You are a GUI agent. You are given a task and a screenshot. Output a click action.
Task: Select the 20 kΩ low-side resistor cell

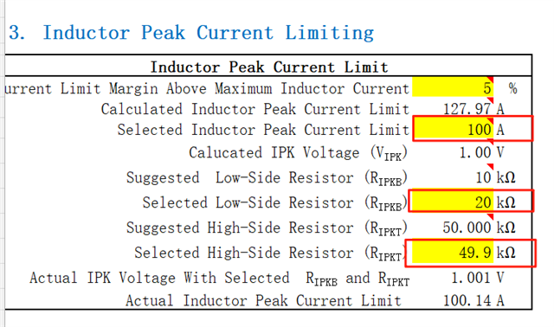(453, 202)
